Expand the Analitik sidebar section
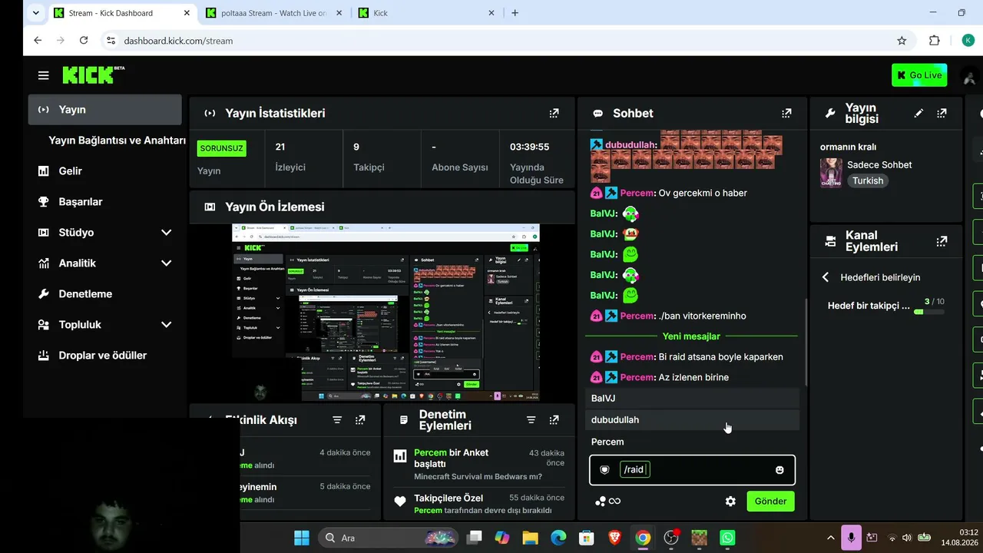Screen dimensions: 983x553 click(166, 263)
